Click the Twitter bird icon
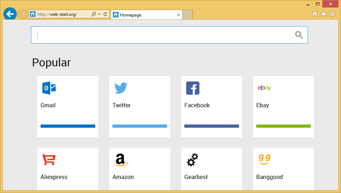Image resolution: width=341 pixels, height=193 pixels. pos(121,88)
